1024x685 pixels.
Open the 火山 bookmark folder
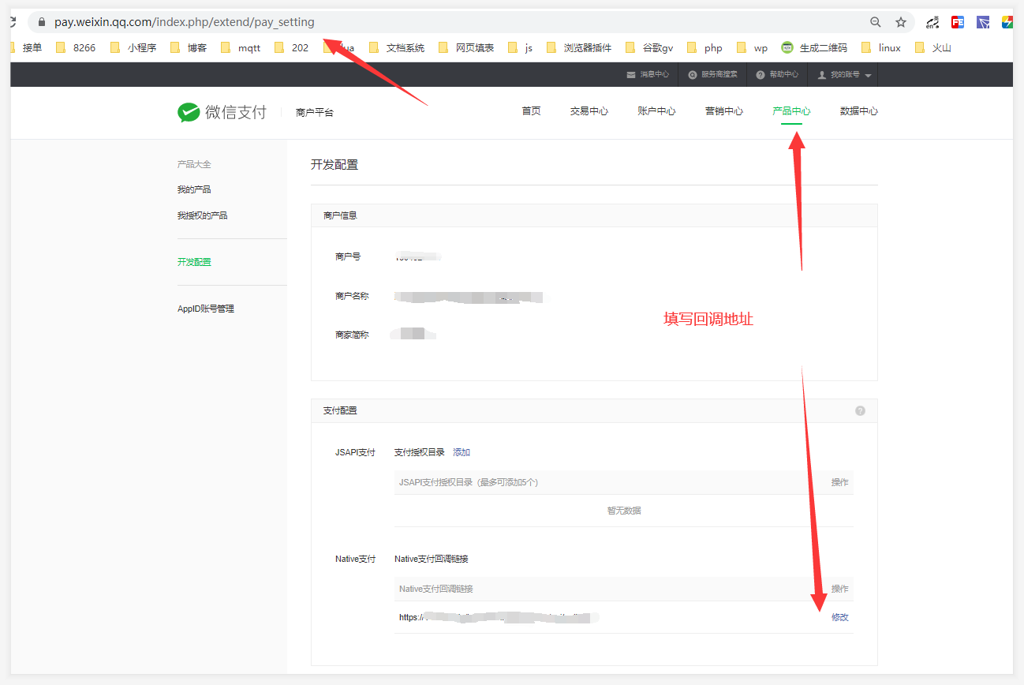[934, 47]
